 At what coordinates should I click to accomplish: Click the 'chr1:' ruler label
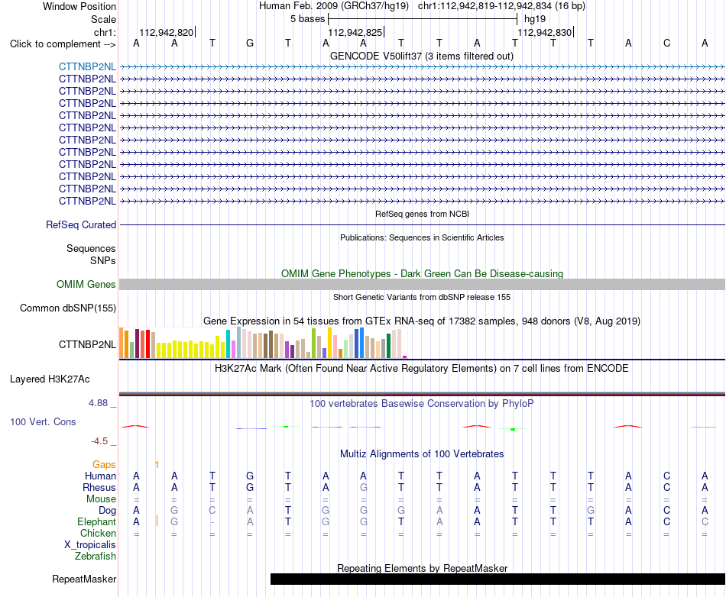coord(105,32)
